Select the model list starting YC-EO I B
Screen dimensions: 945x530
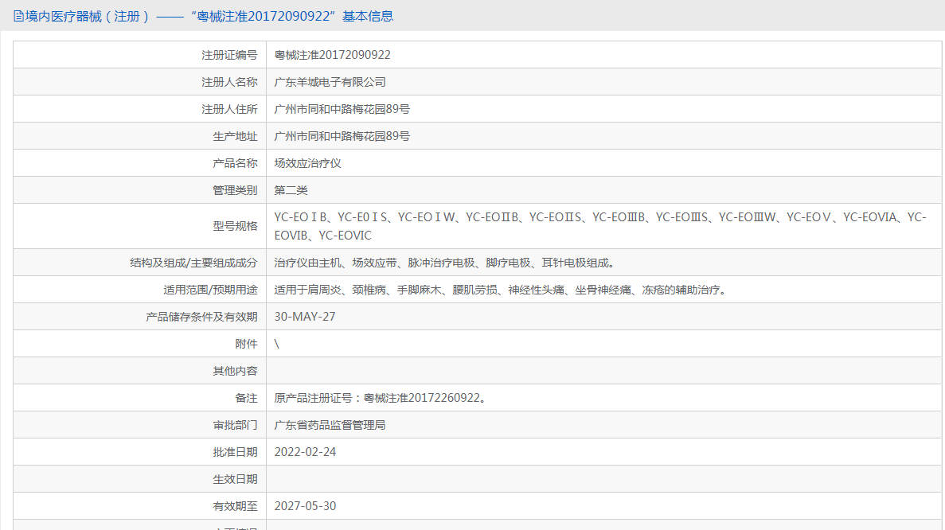(600, 226)
